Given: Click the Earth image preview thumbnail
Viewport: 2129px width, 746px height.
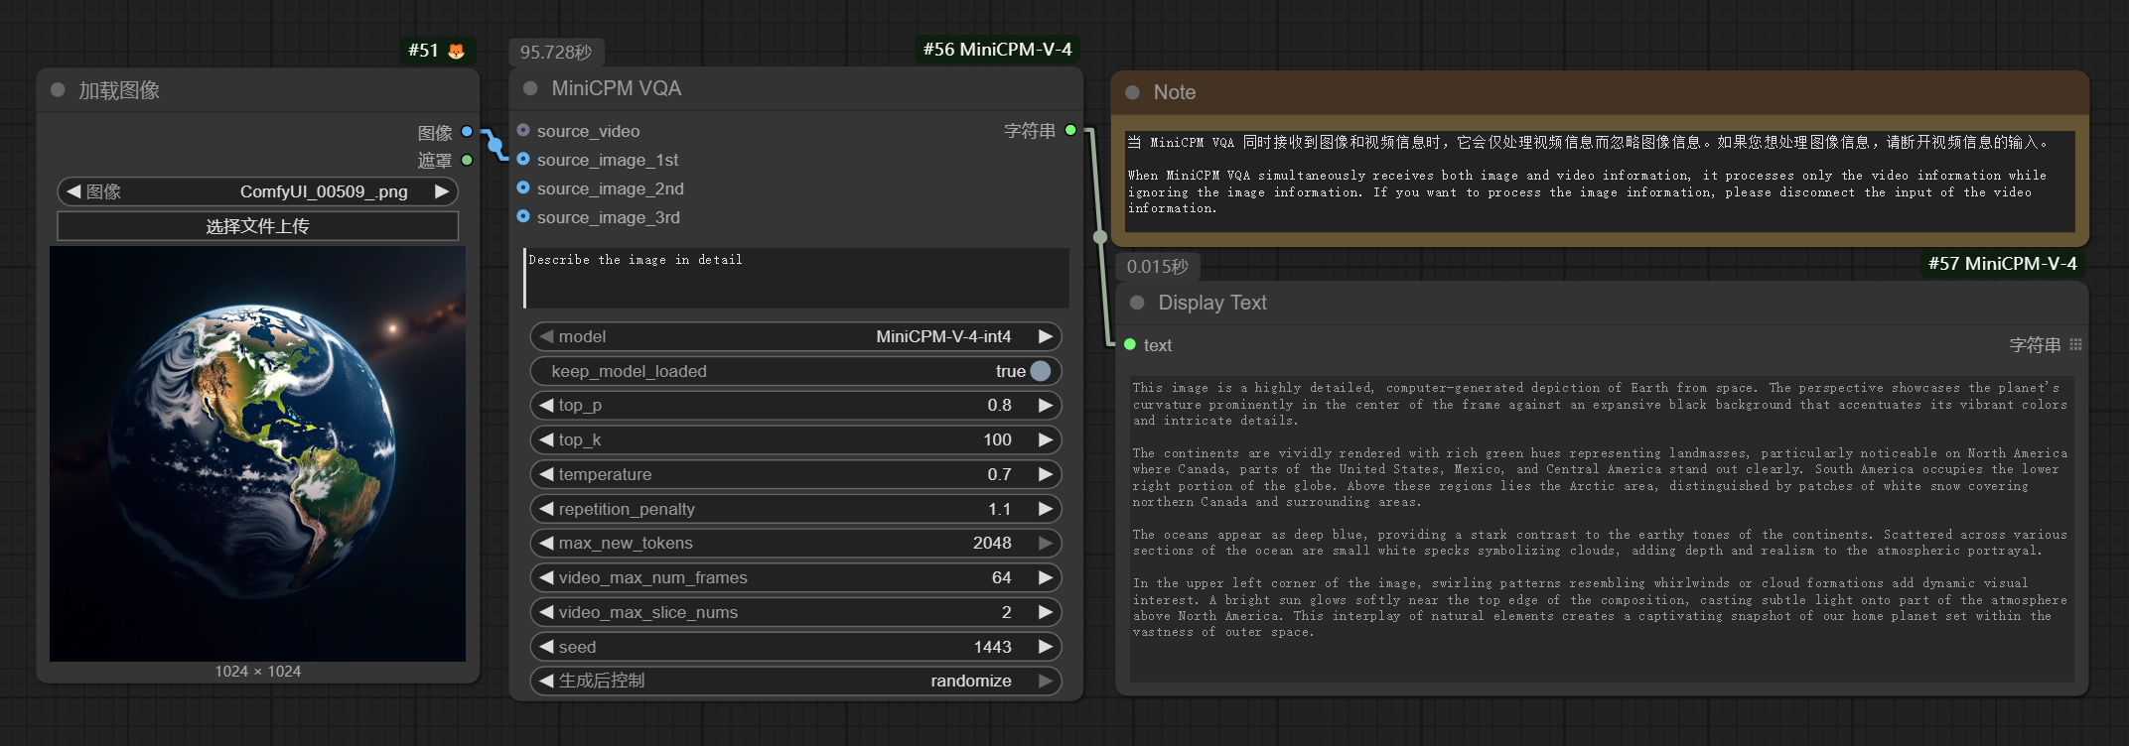Looking at the screenshot, I should pos(257,453).
